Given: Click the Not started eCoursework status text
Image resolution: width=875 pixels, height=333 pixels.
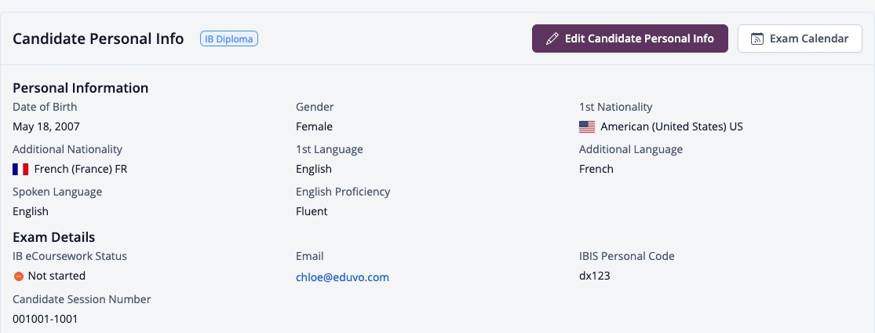Looking at the screenshot, I should (x=57, y=276).
